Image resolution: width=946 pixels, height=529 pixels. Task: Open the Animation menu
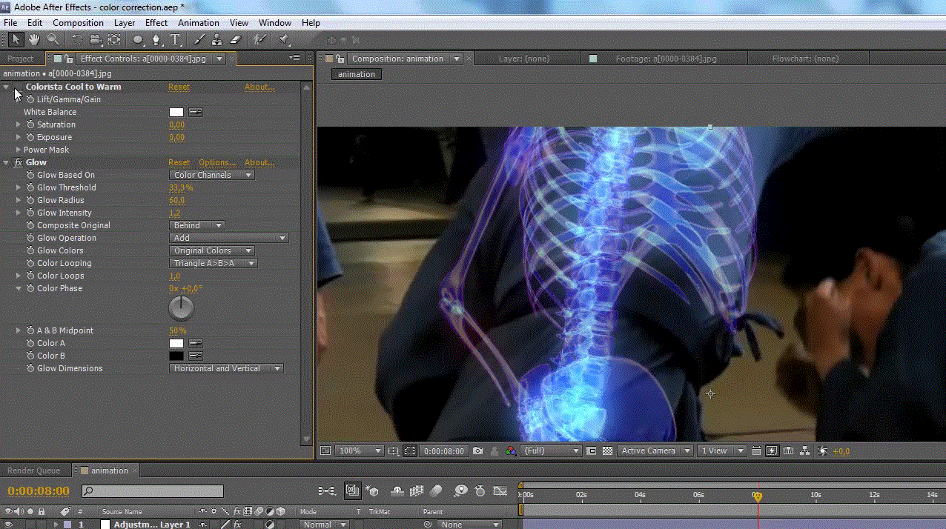(199, 23)
